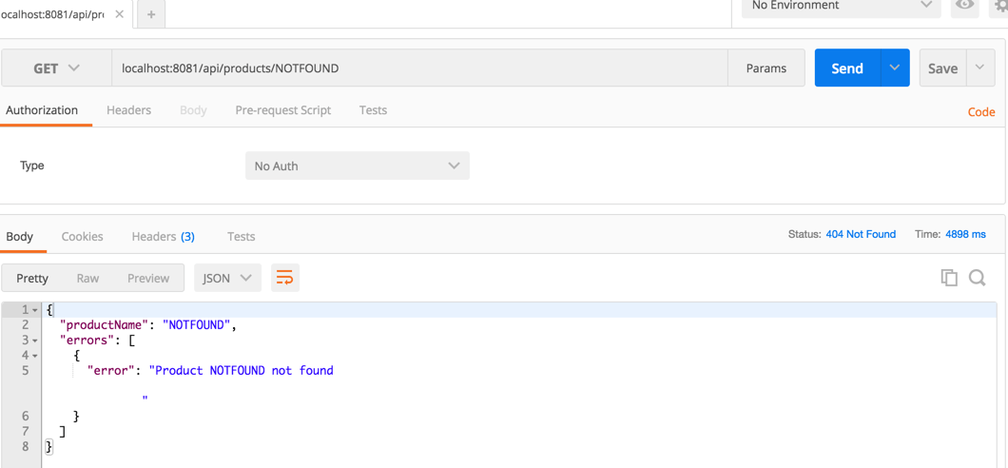This screenshot has width=1008, height=468.
Task: Save the request
Action: (x=942, y=68)
